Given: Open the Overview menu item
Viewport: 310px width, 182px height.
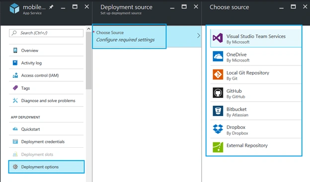Looking at the screenshot, I should click(x=46, y=51).
